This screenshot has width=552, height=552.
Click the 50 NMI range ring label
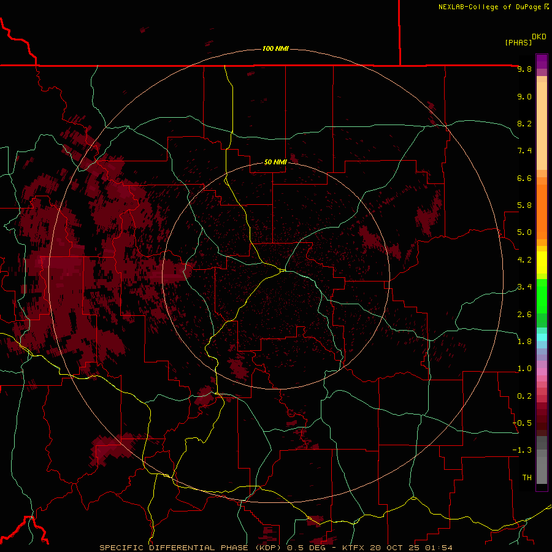275,162
